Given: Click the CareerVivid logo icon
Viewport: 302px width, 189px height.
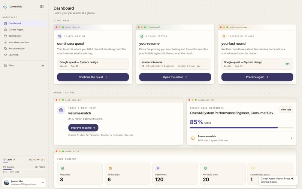Looking at the screenshot, I should point(5,6).
